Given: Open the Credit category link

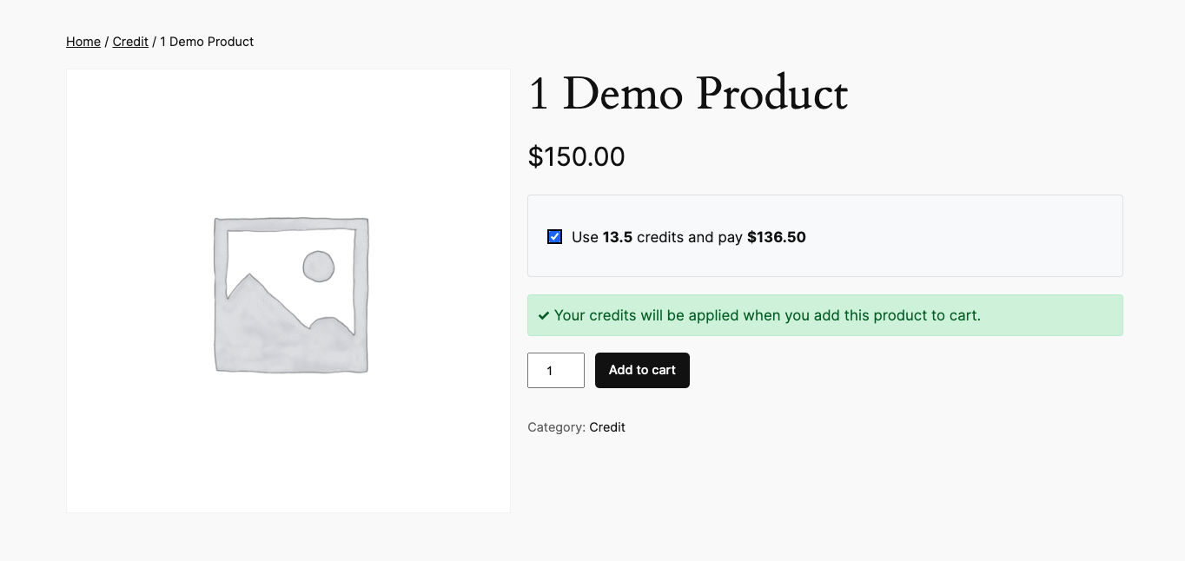Looking at the screenshot, I should tap(607, 427).
